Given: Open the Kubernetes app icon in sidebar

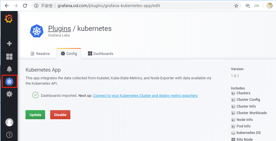Looking at the screenshot, I should point(10,82).
